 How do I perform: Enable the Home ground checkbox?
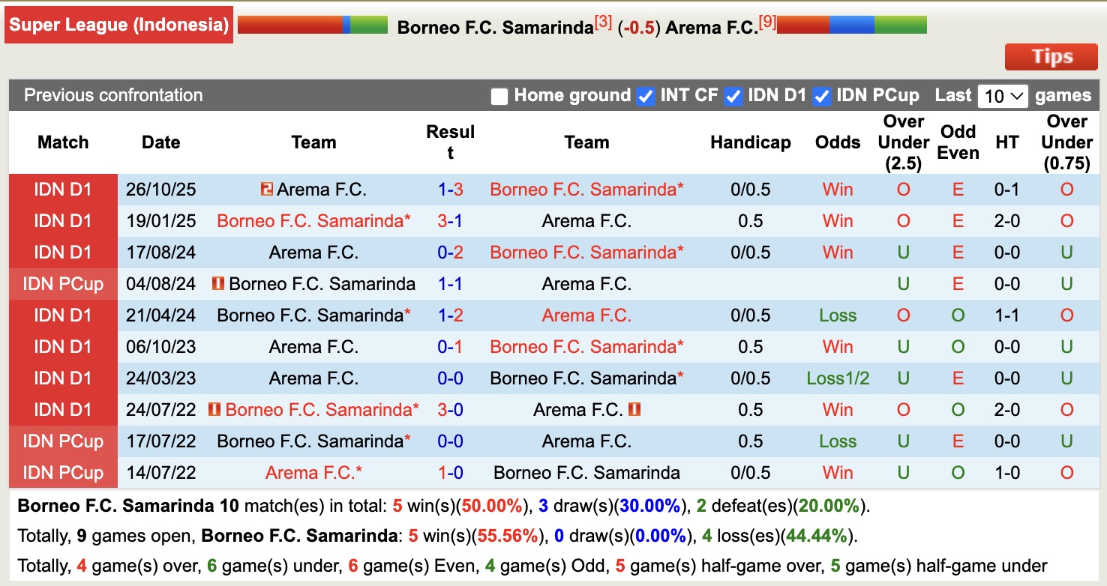499,96
